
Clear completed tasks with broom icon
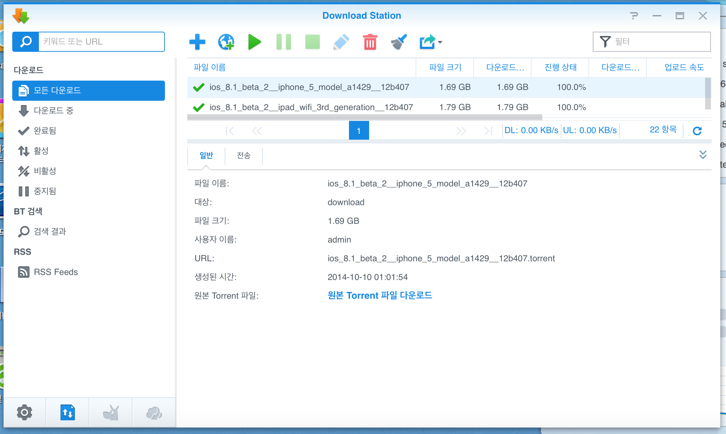point(399,42)
